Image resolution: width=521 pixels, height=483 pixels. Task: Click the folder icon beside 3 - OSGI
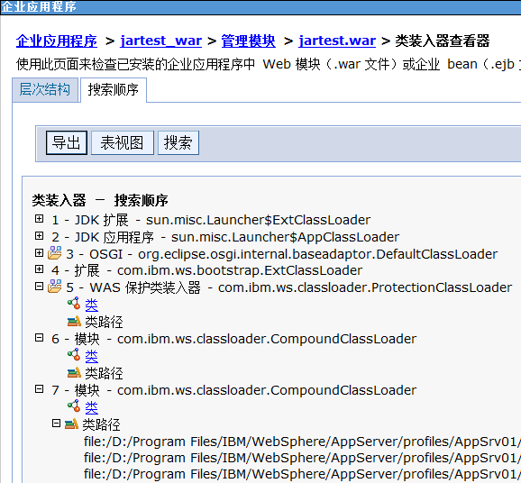pos(54,253)
